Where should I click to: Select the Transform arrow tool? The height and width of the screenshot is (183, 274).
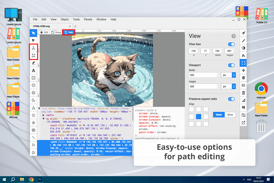click(x=33, y=33)
